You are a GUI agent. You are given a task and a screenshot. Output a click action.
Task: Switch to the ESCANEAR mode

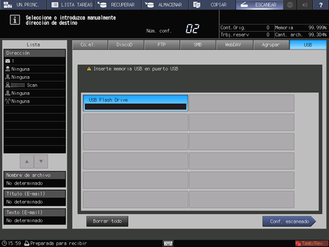tap(260, 4)
